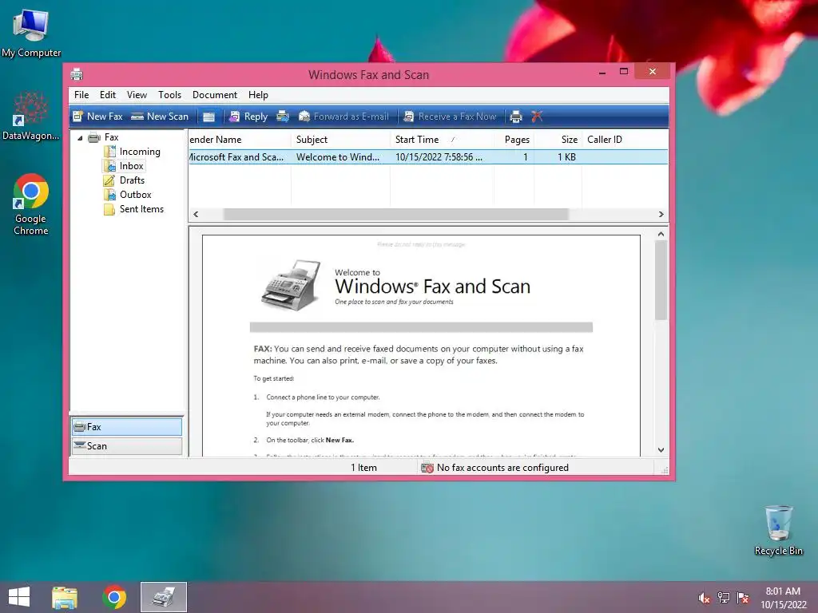Open the Edit menu
The width and height of the screenshot is (818, 613).
(x=108, y=95)
